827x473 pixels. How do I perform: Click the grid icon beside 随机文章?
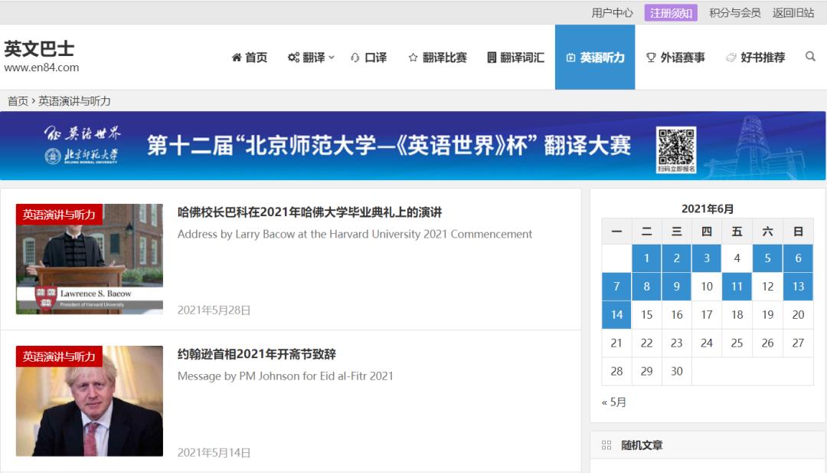(x=606, y=445)
